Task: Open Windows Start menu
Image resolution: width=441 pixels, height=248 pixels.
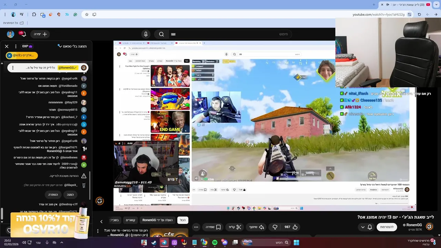Action: tap(296, 242)
